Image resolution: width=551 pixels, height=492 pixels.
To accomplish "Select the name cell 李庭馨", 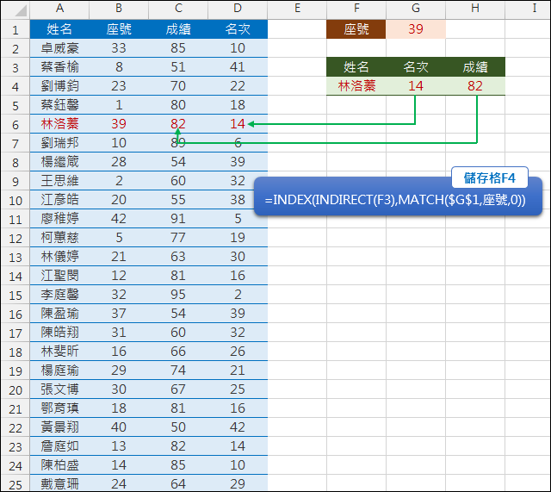I will (x=59, y=295).
